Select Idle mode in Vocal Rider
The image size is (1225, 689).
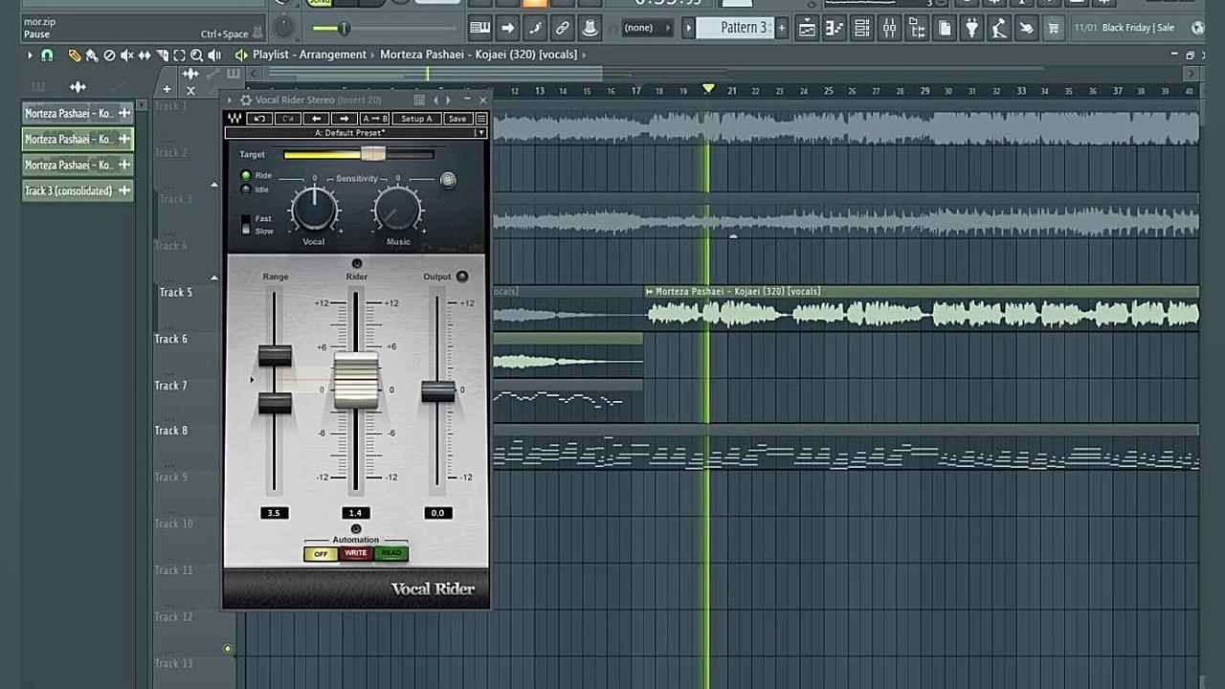point(246,189)
